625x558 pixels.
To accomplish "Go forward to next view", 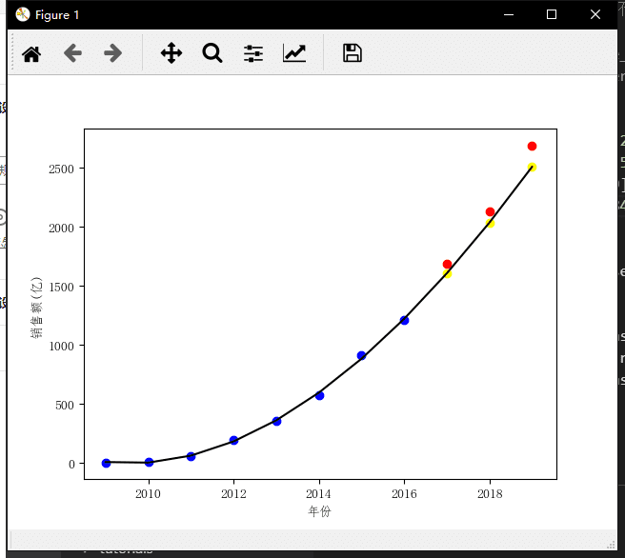I will click(112, 53).
